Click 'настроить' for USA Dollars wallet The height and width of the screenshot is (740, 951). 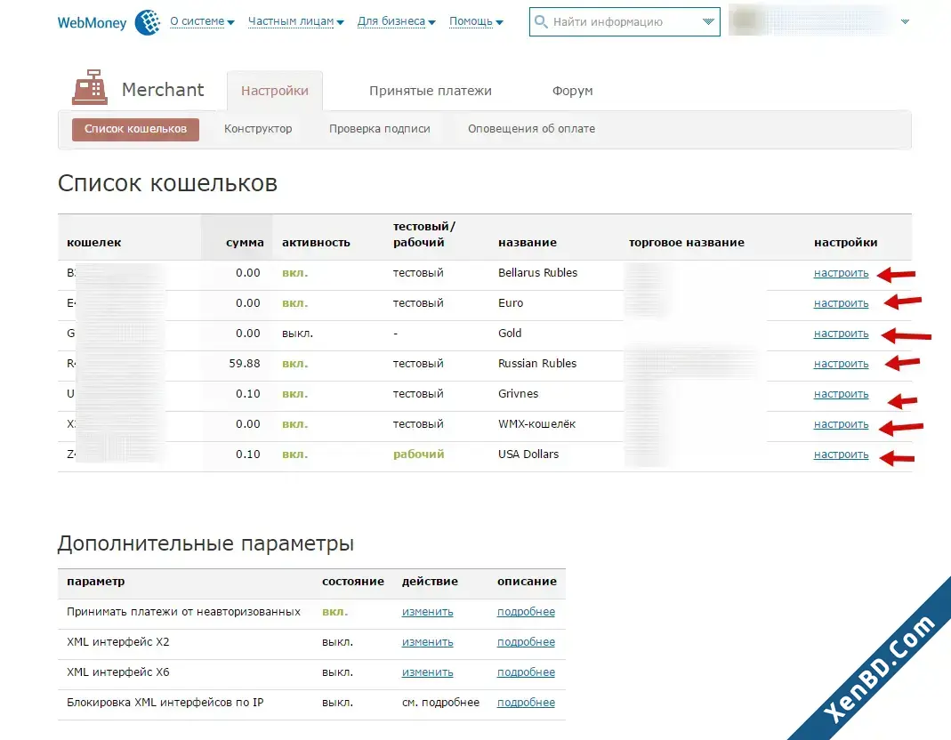point(841,455)
